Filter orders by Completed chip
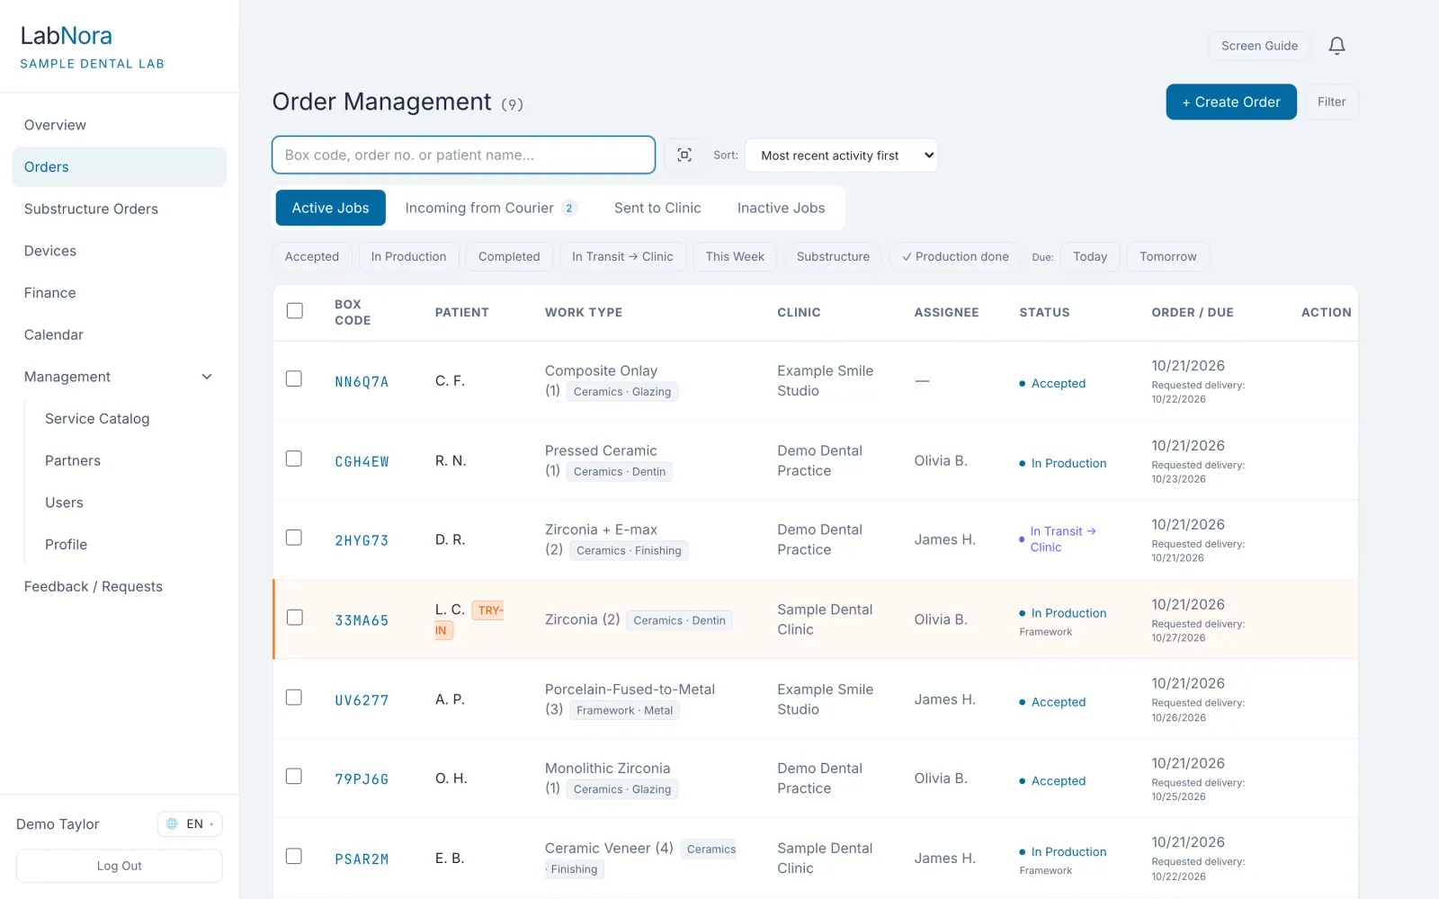Image resolution: width=1439 pixels, height=899 pixels. pos(509,256)
